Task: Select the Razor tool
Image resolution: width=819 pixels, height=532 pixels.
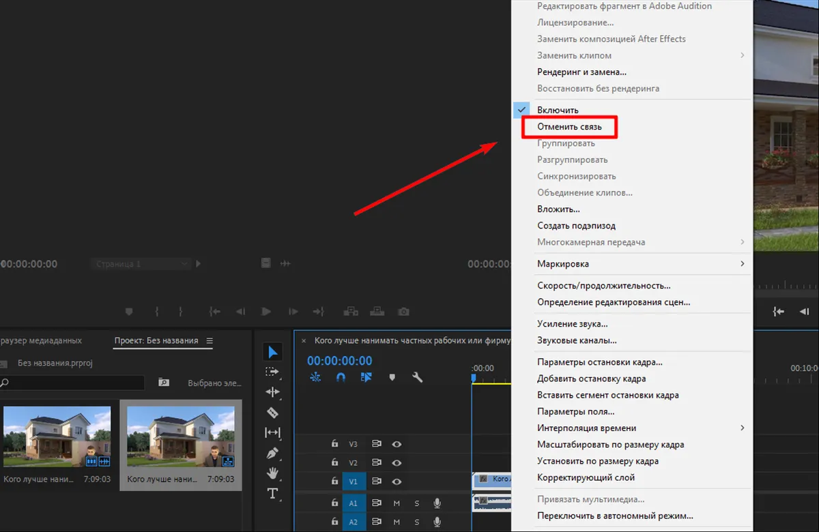Action: click(272, 412)
